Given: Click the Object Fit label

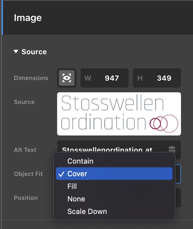Looking at the screenshot, I should click(x=28, y=174).
